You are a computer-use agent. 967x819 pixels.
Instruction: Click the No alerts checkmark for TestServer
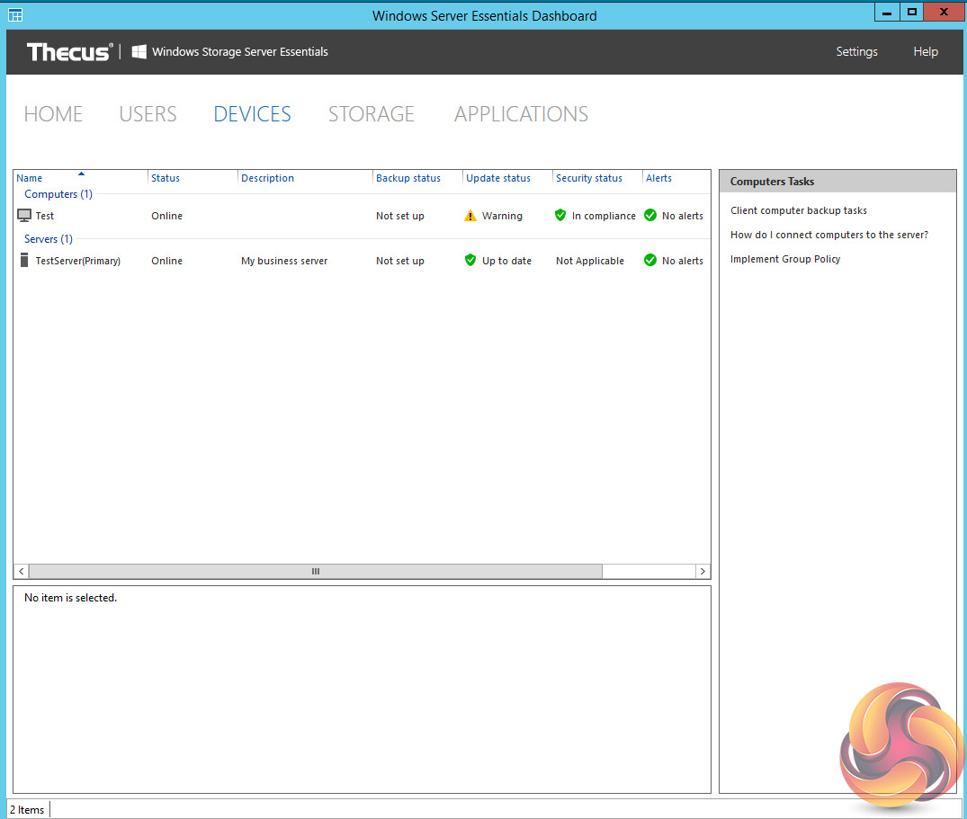(x=650, y=261)
